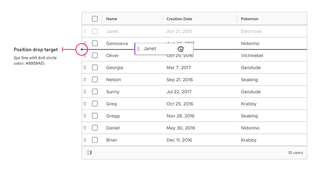Click the 10 users count label
Screen dimensions: 320x172
point(296,153)
